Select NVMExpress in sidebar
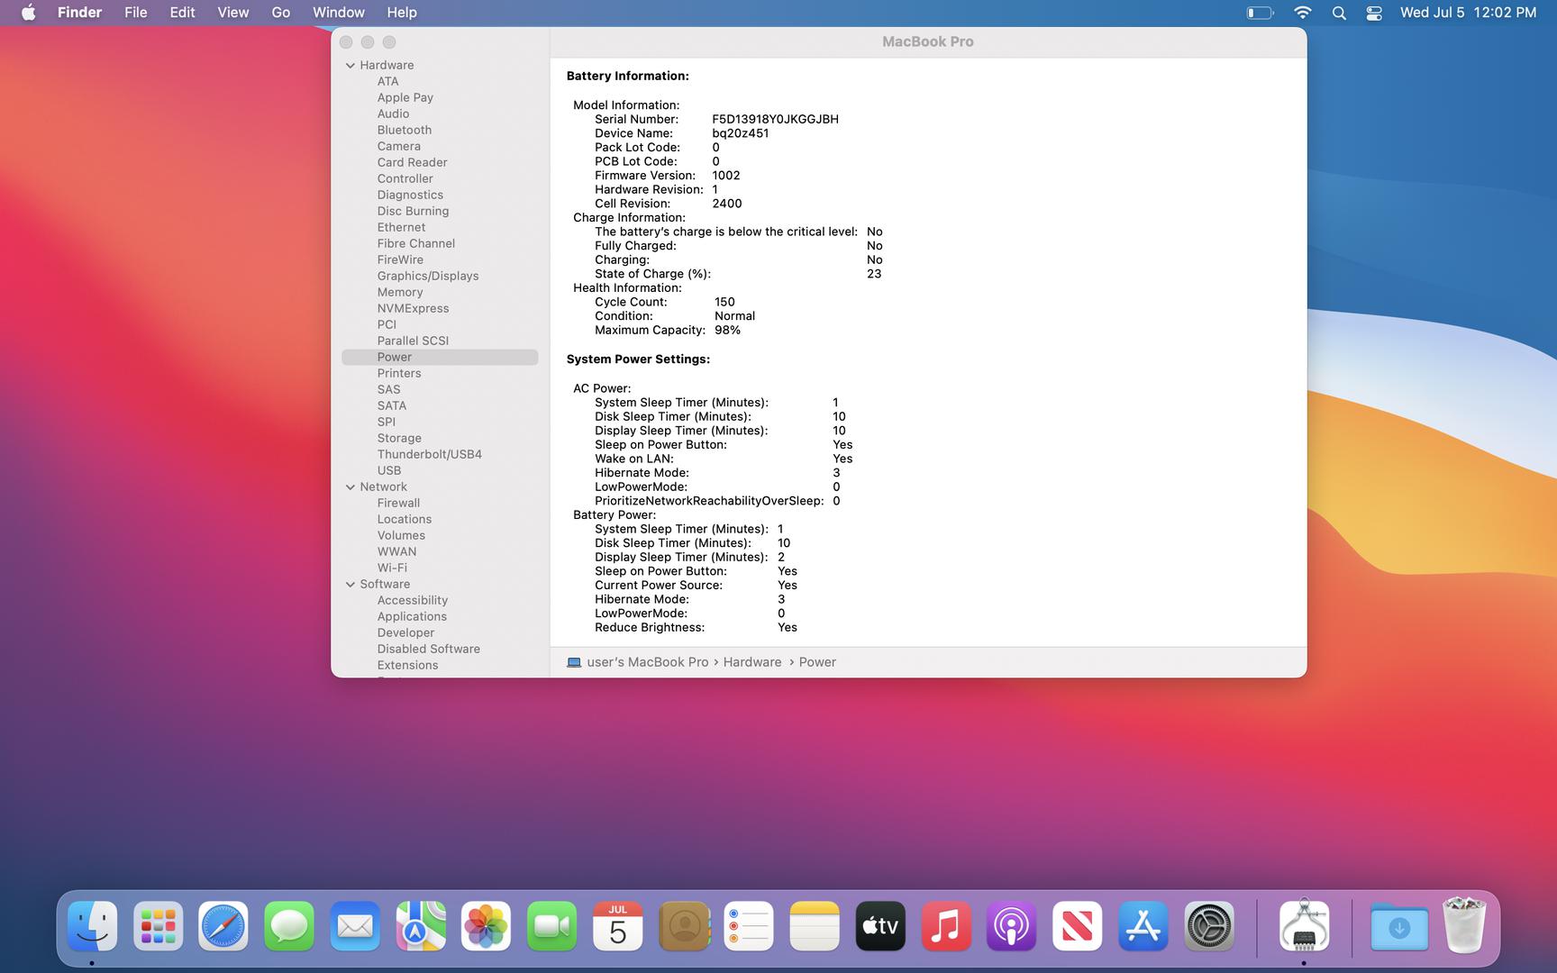This screenshot has width=1557, height=973. [x=413, y=308]
